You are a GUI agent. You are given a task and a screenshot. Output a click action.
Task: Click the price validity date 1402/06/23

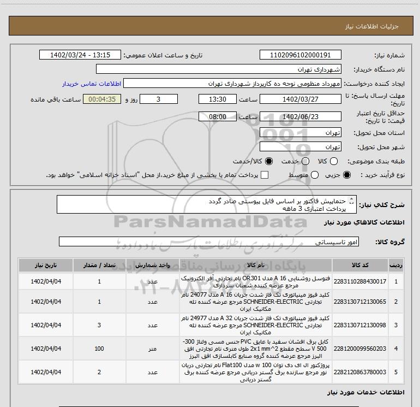(300, 117)
